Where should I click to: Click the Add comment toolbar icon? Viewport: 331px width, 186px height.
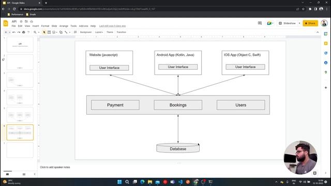75,32
